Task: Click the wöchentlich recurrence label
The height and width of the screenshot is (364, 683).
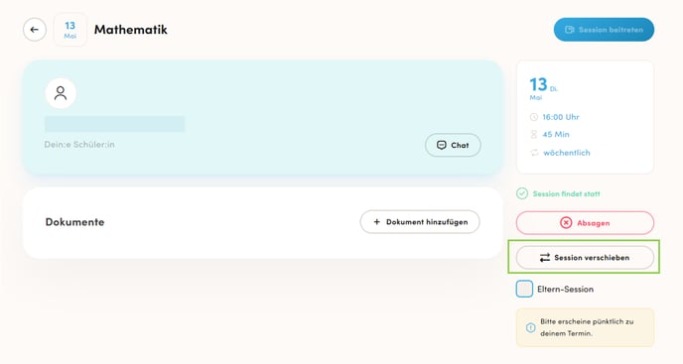Action: 567,153
